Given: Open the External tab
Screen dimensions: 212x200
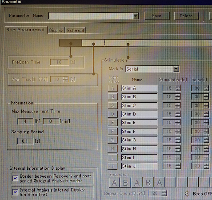Looking at the screenshot, I should pyautogui.click(x=76, y=30).
